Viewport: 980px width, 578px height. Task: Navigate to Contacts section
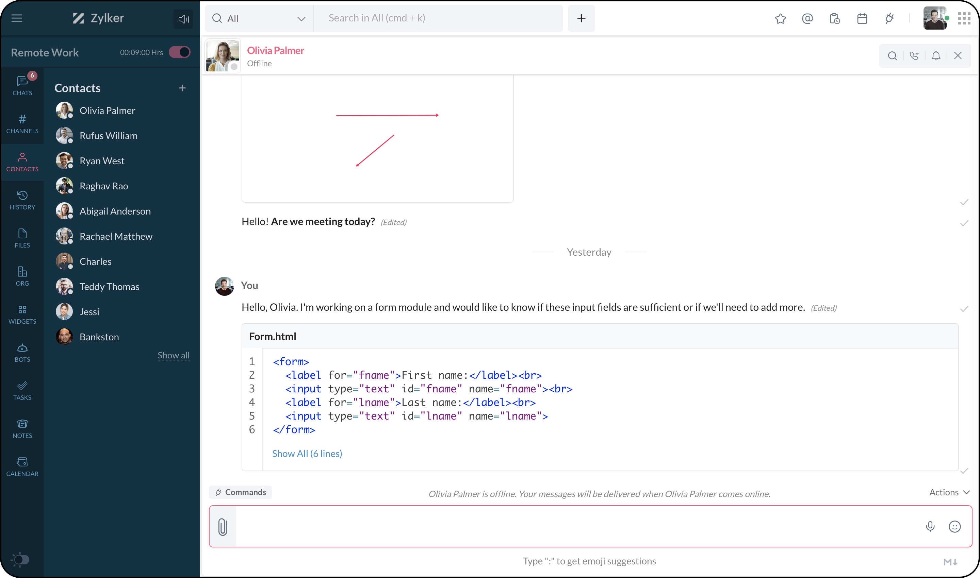(x=22, y=162)
